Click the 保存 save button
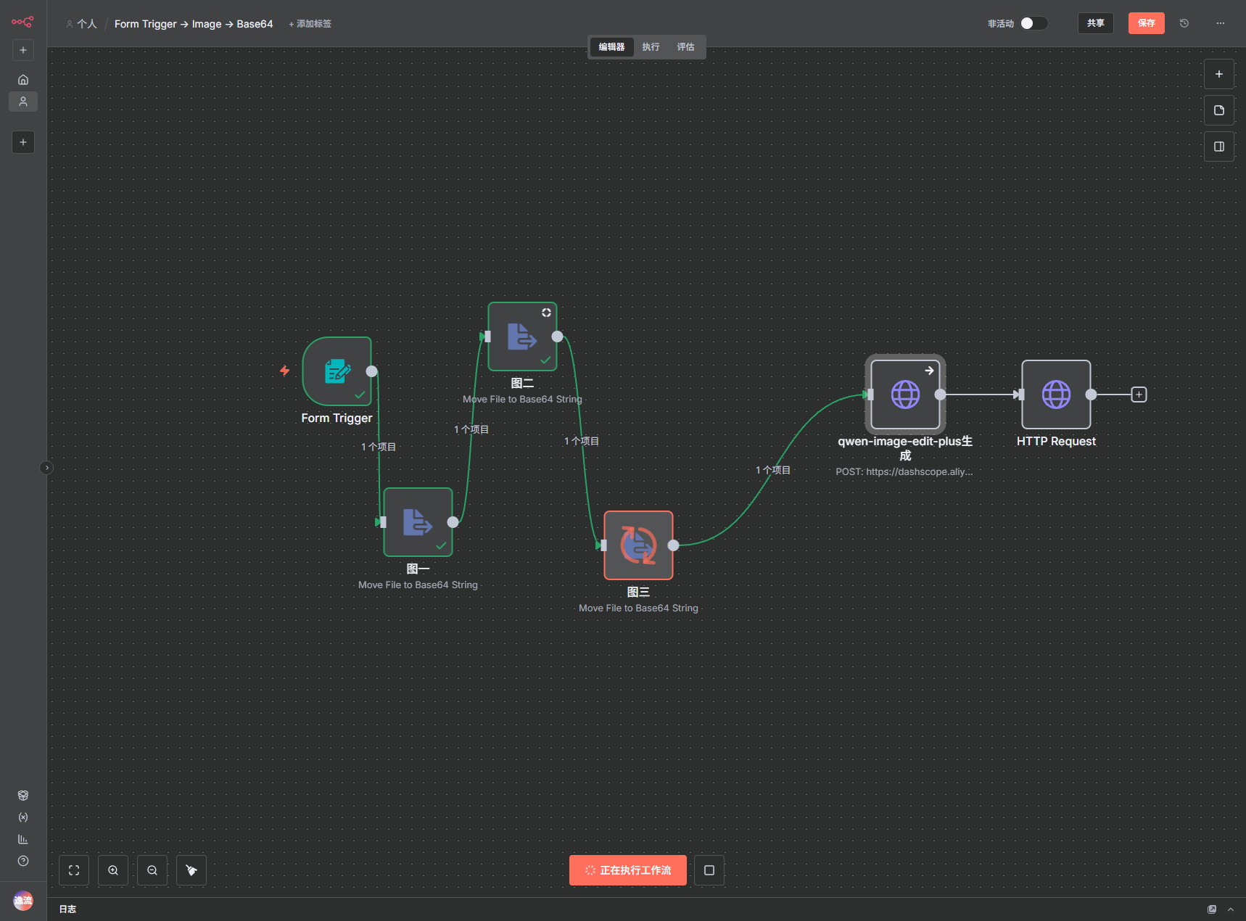Viewport: 1246px width, 921px height. point(1146,23)
